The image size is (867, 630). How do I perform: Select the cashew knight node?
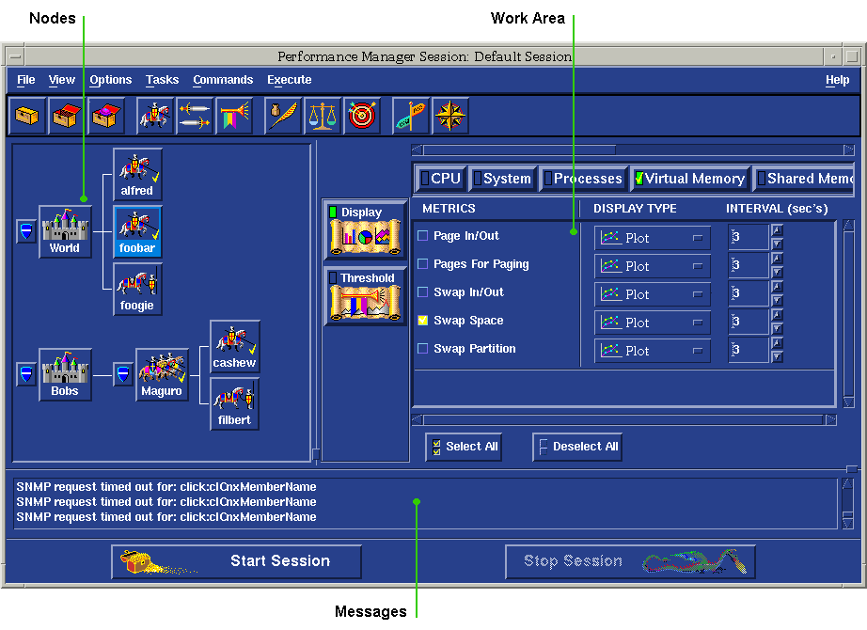coord(234,347)
